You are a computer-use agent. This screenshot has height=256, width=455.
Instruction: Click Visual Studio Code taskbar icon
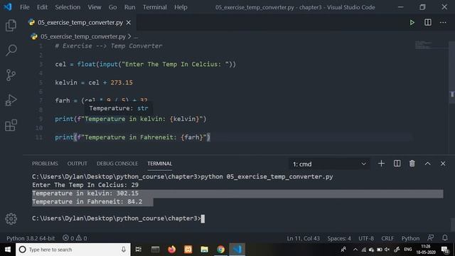tap(237, 250)
